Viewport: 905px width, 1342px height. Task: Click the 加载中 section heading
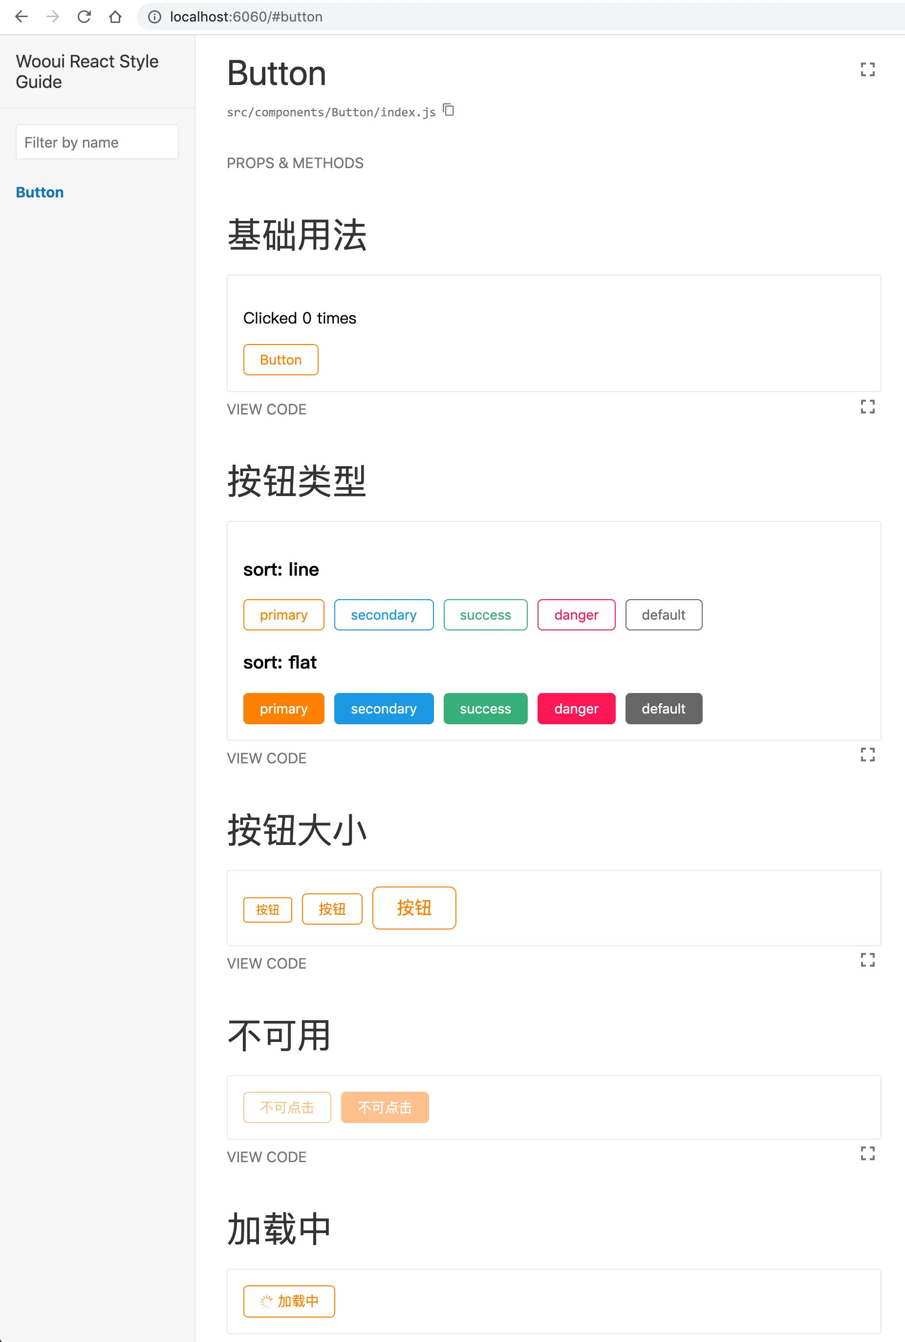click(280, 1229)
